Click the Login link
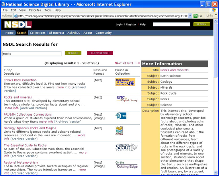The width and height of the screenshot is (219, 176). (119, 24)
